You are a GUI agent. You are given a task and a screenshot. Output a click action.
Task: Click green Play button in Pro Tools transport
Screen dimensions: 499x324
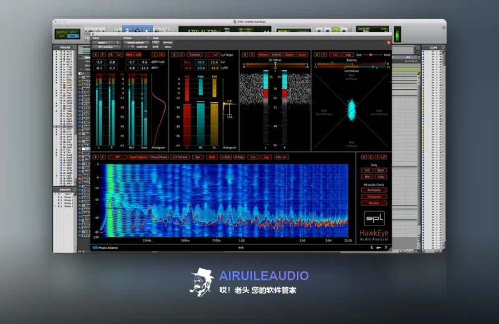tap(336, 30)
